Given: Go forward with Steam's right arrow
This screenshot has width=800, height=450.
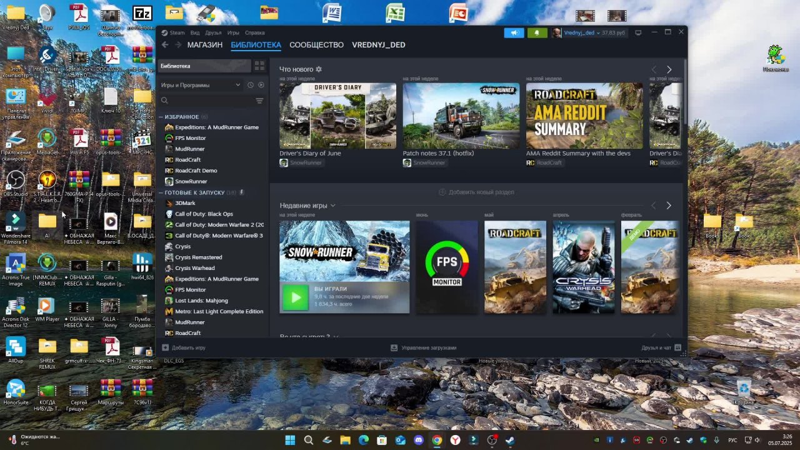Looking at the screenshot, I should point(178,45).
